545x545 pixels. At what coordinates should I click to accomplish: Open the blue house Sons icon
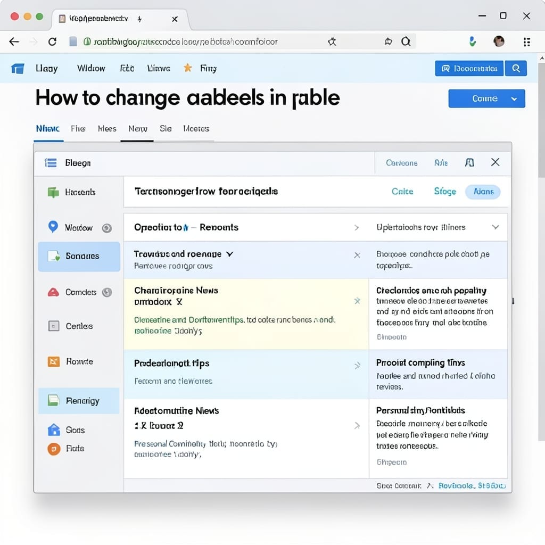click(54, 430)
